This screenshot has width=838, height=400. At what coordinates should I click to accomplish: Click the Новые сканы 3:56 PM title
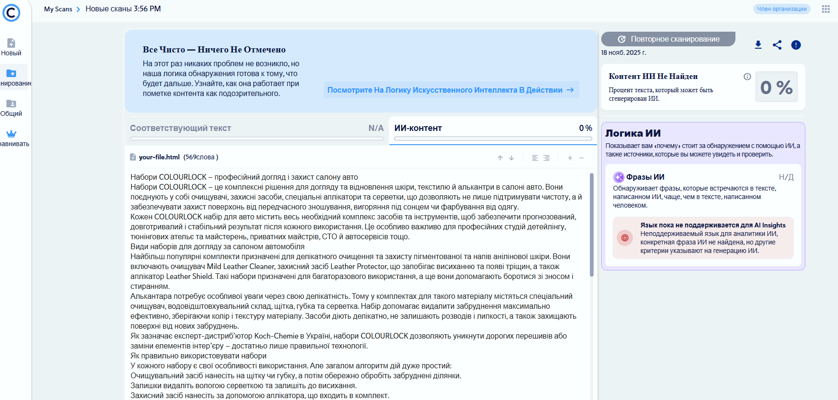(x=123, y=9)
